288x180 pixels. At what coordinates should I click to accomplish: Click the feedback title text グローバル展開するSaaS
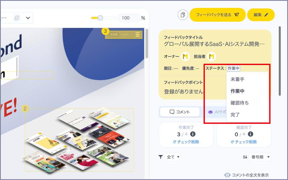click(214, 44)
